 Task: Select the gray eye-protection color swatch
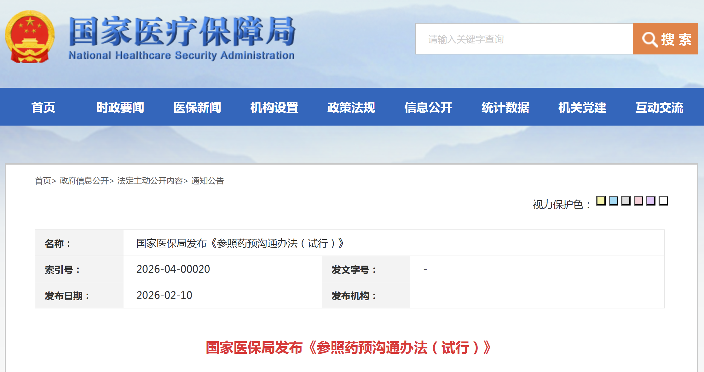(x=626, y=201)
